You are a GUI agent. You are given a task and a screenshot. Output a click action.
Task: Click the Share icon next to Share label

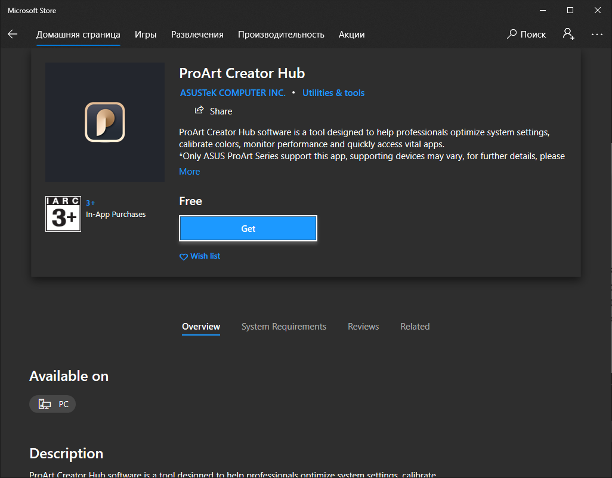coord(199,110)
